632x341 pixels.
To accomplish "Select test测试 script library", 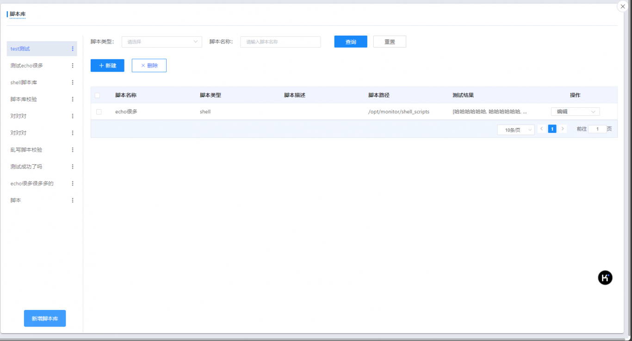I will coord(42,49).
